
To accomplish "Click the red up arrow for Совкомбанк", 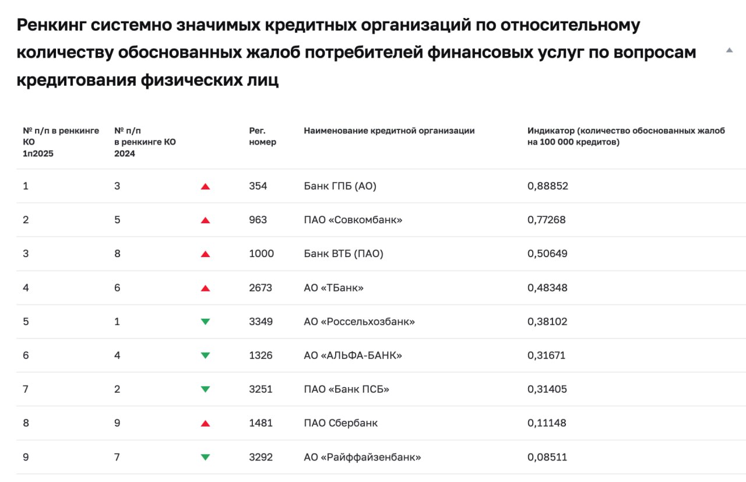I will click(205, 220).
